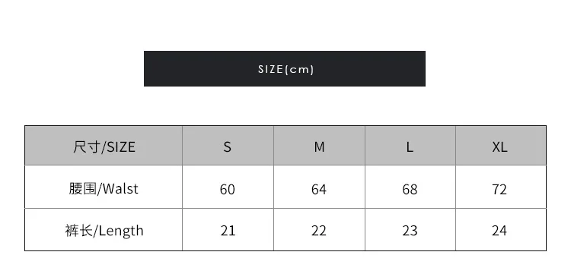Click the Walst text in middle row

[121, 189]
